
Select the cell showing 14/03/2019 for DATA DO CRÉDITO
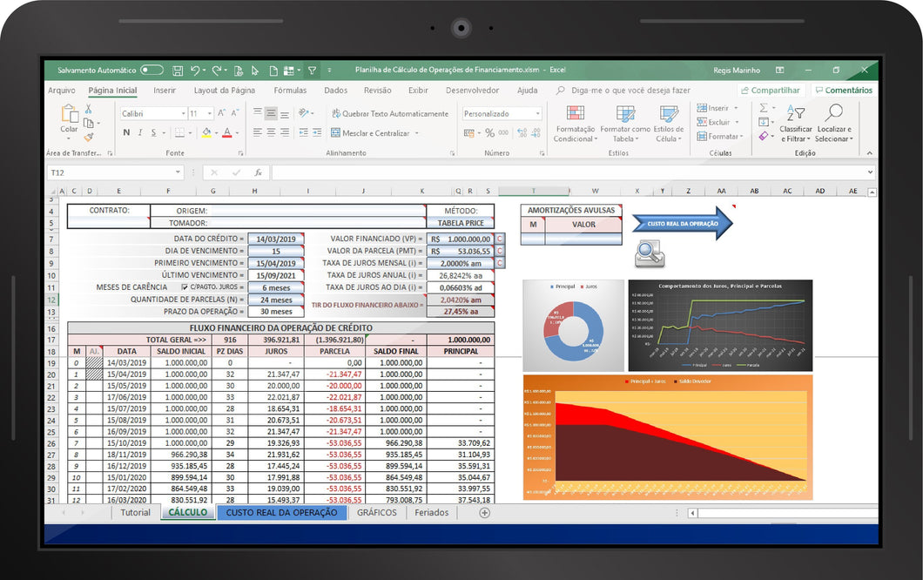tap(275, 239)
